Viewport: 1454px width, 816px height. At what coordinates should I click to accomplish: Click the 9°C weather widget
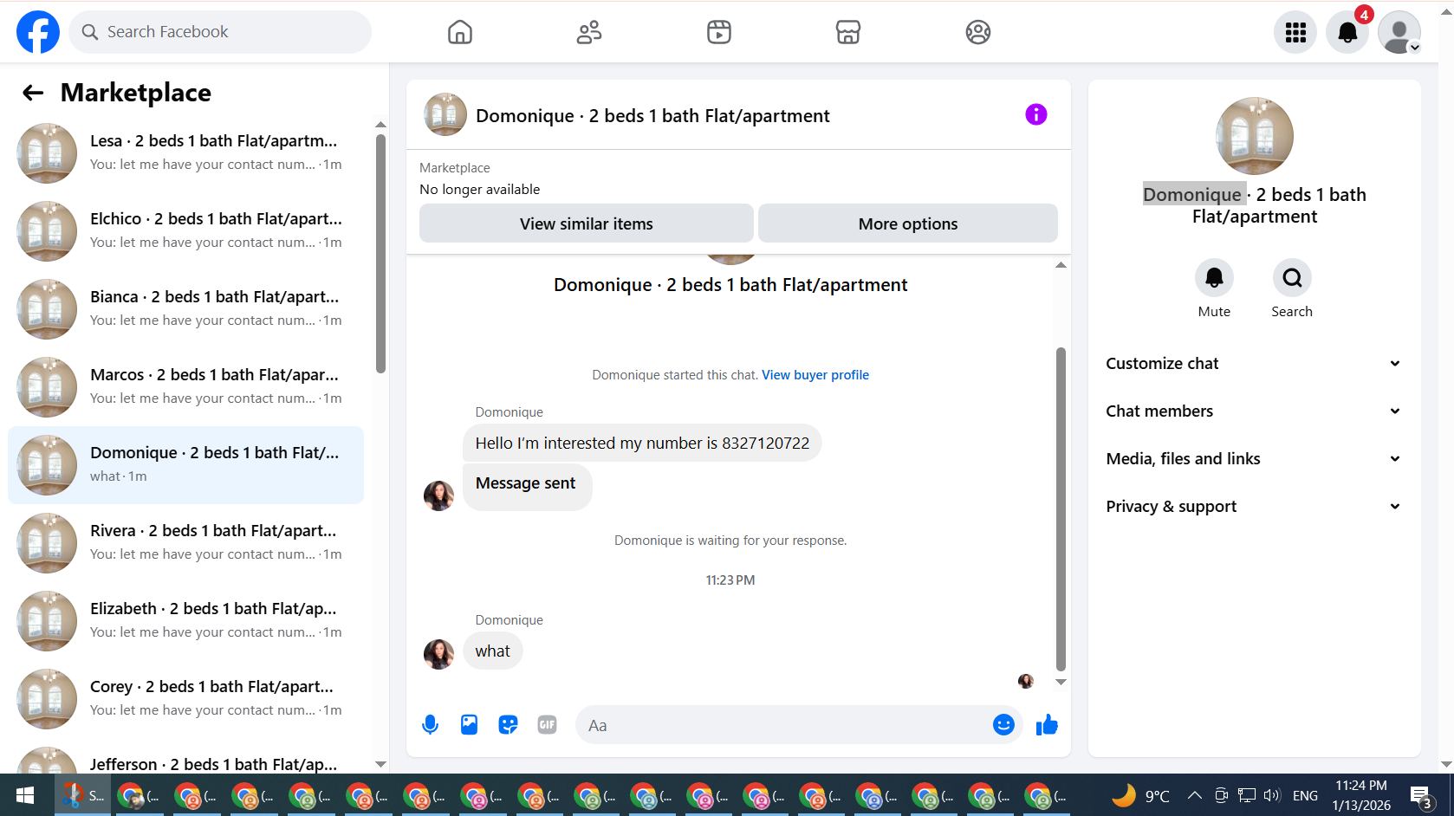[1140, 795]
